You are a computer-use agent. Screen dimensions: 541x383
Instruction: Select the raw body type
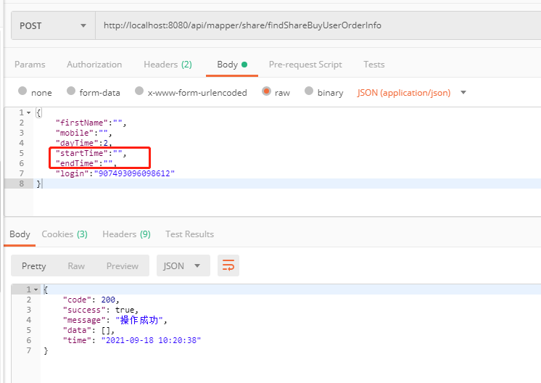(266, 91)
